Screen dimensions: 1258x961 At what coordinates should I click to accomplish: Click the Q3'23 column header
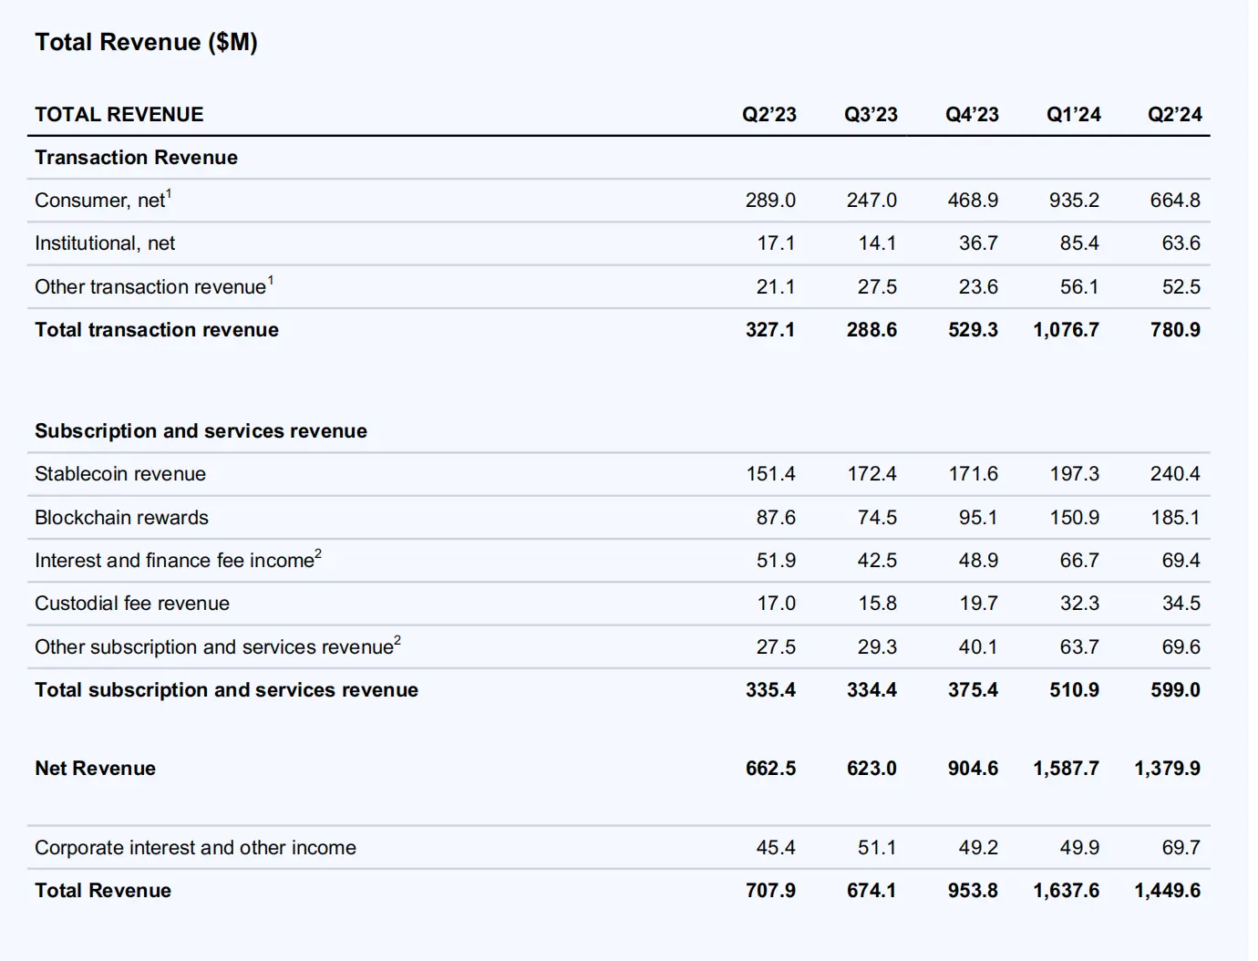[870, 114]
